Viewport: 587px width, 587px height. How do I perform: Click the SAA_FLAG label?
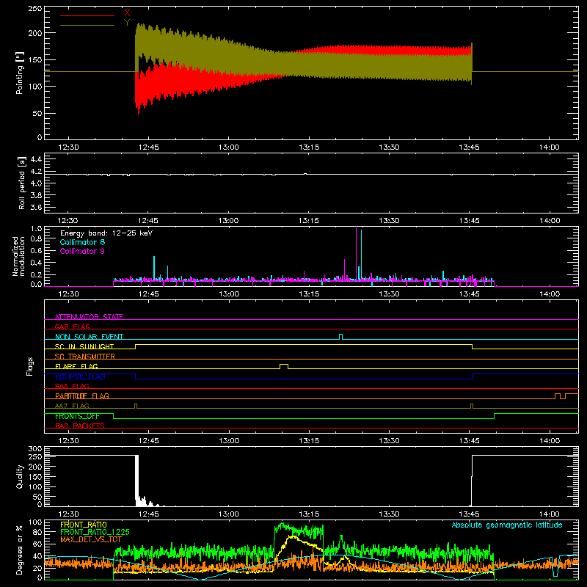point(72,386)
